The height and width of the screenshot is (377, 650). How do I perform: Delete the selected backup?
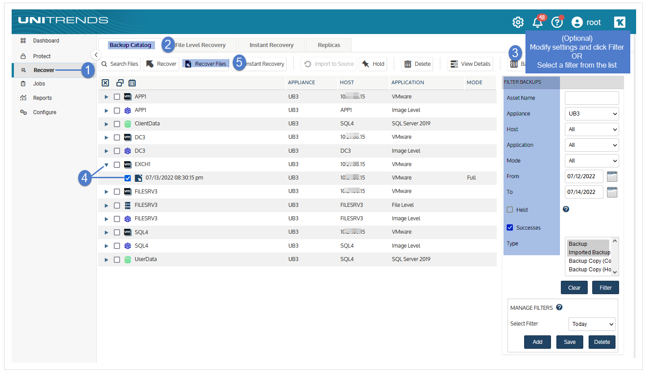click(x=418, y=64)
